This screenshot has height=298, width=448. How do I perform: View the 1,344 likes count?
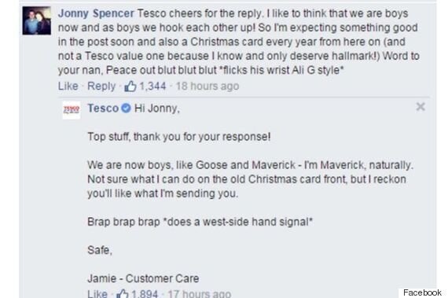152,86
